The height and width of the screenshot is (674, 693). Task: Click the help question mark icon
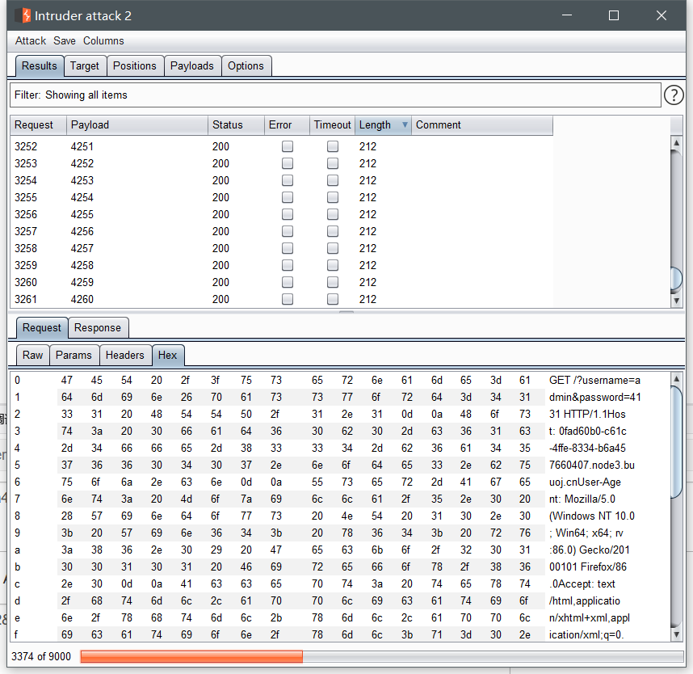pyautogui.click(x=674, y=95)
